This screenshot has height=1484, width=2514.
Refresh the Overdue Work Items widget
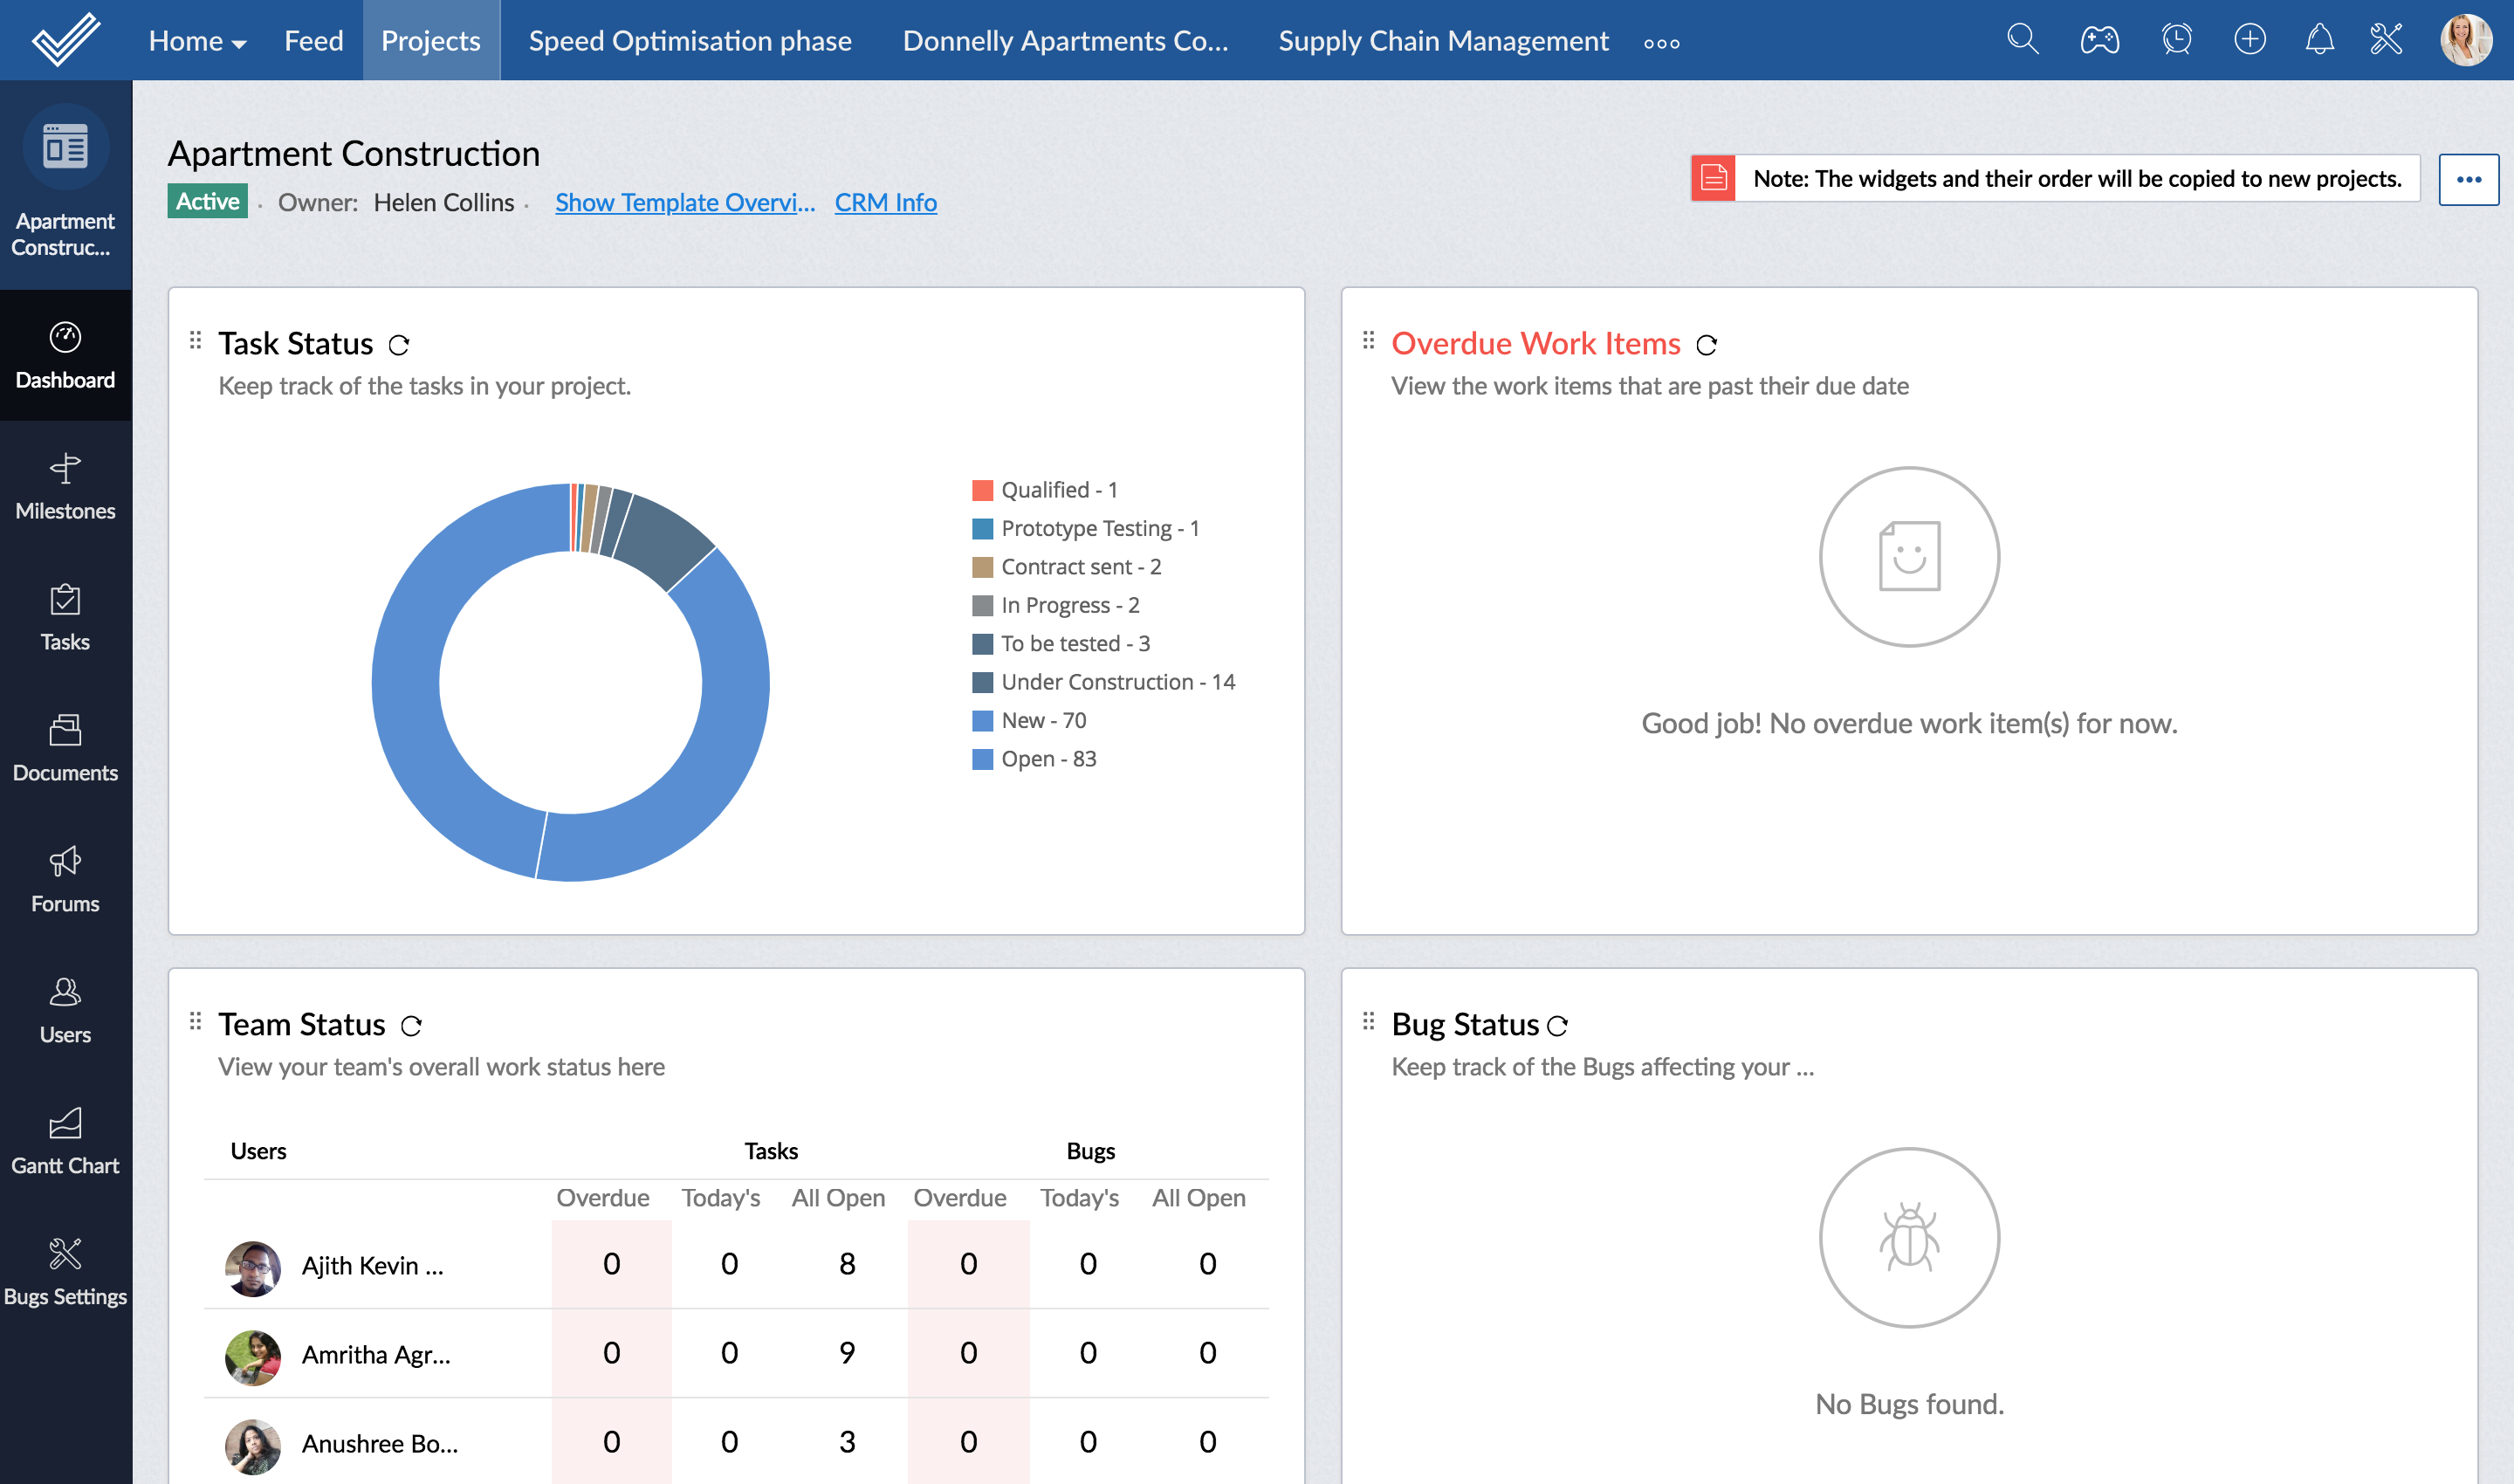click(1707, 345)
